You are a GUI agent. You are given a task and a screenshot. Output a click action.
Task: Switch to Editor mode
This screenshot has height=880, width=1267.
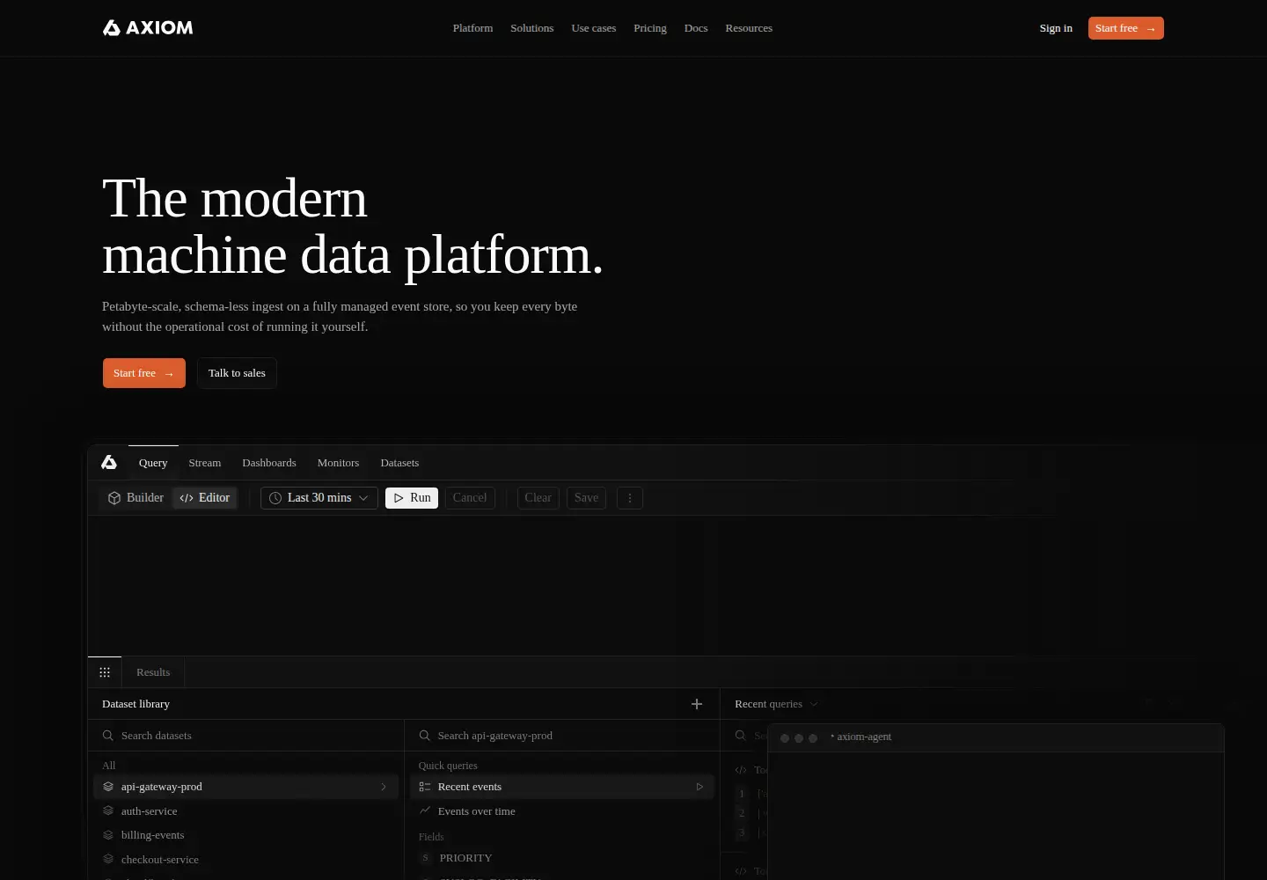[x=205, y=498]
